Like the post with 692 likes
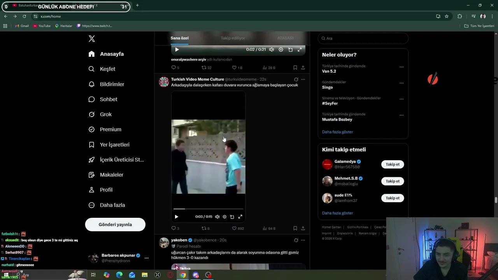498x280 pixels. tap(238, 228)
